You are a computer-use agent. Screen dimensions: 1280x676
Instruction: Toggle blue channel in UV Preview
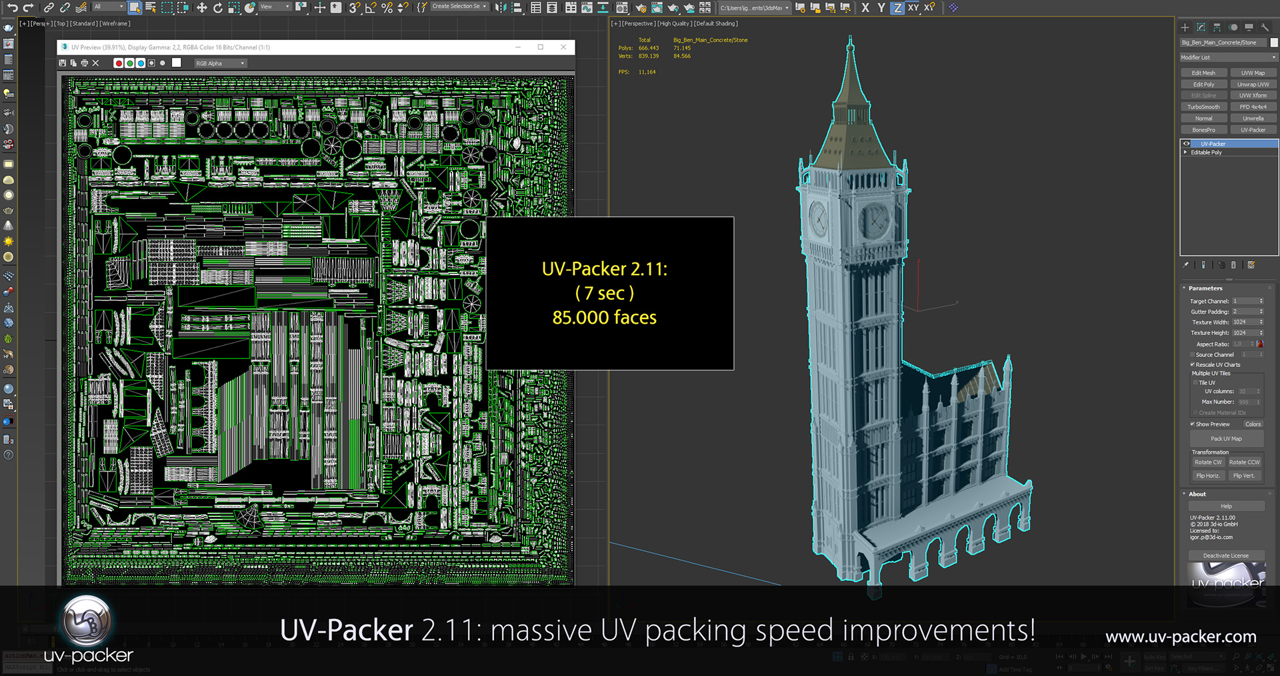pyautogui.click(x=141, y=63)
